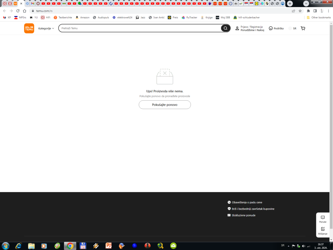The image size is (333, 250).
Task: Open Internet Explorer from the taskbar
Action: 19,246
